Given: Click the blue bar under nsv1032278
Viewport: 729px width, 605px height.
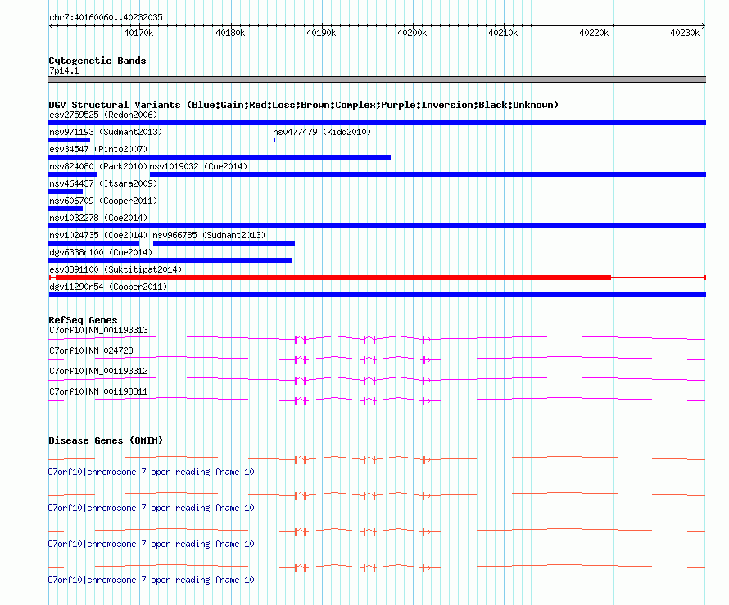Looking at the screenshot, I should pyautogui.click(x=377, y=226).
